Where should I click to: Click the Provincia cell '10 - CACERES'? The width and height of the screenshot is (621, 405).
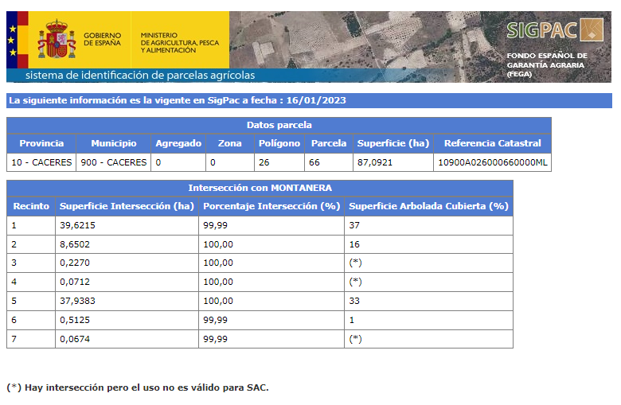pos(41,162)
